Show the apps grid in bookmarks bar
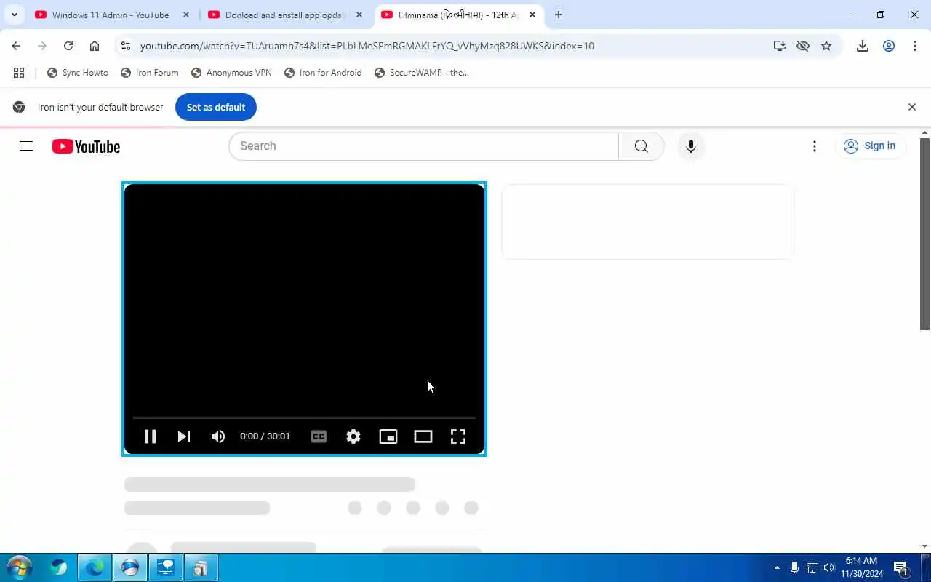Viewport: 931px width, 582px height. (x=19, y=73)
